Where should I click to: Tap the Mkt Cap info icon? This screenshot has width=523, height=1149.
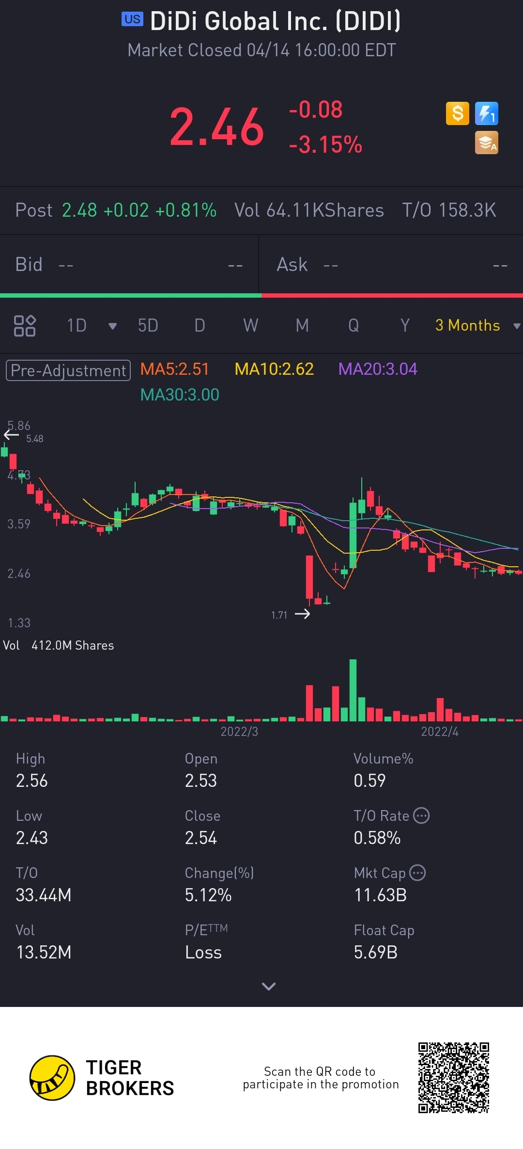pos(417,873)
